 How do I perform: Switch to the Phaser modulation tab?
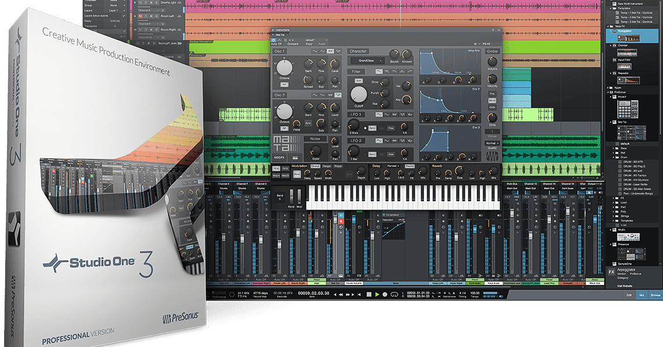tap(338, 167)
